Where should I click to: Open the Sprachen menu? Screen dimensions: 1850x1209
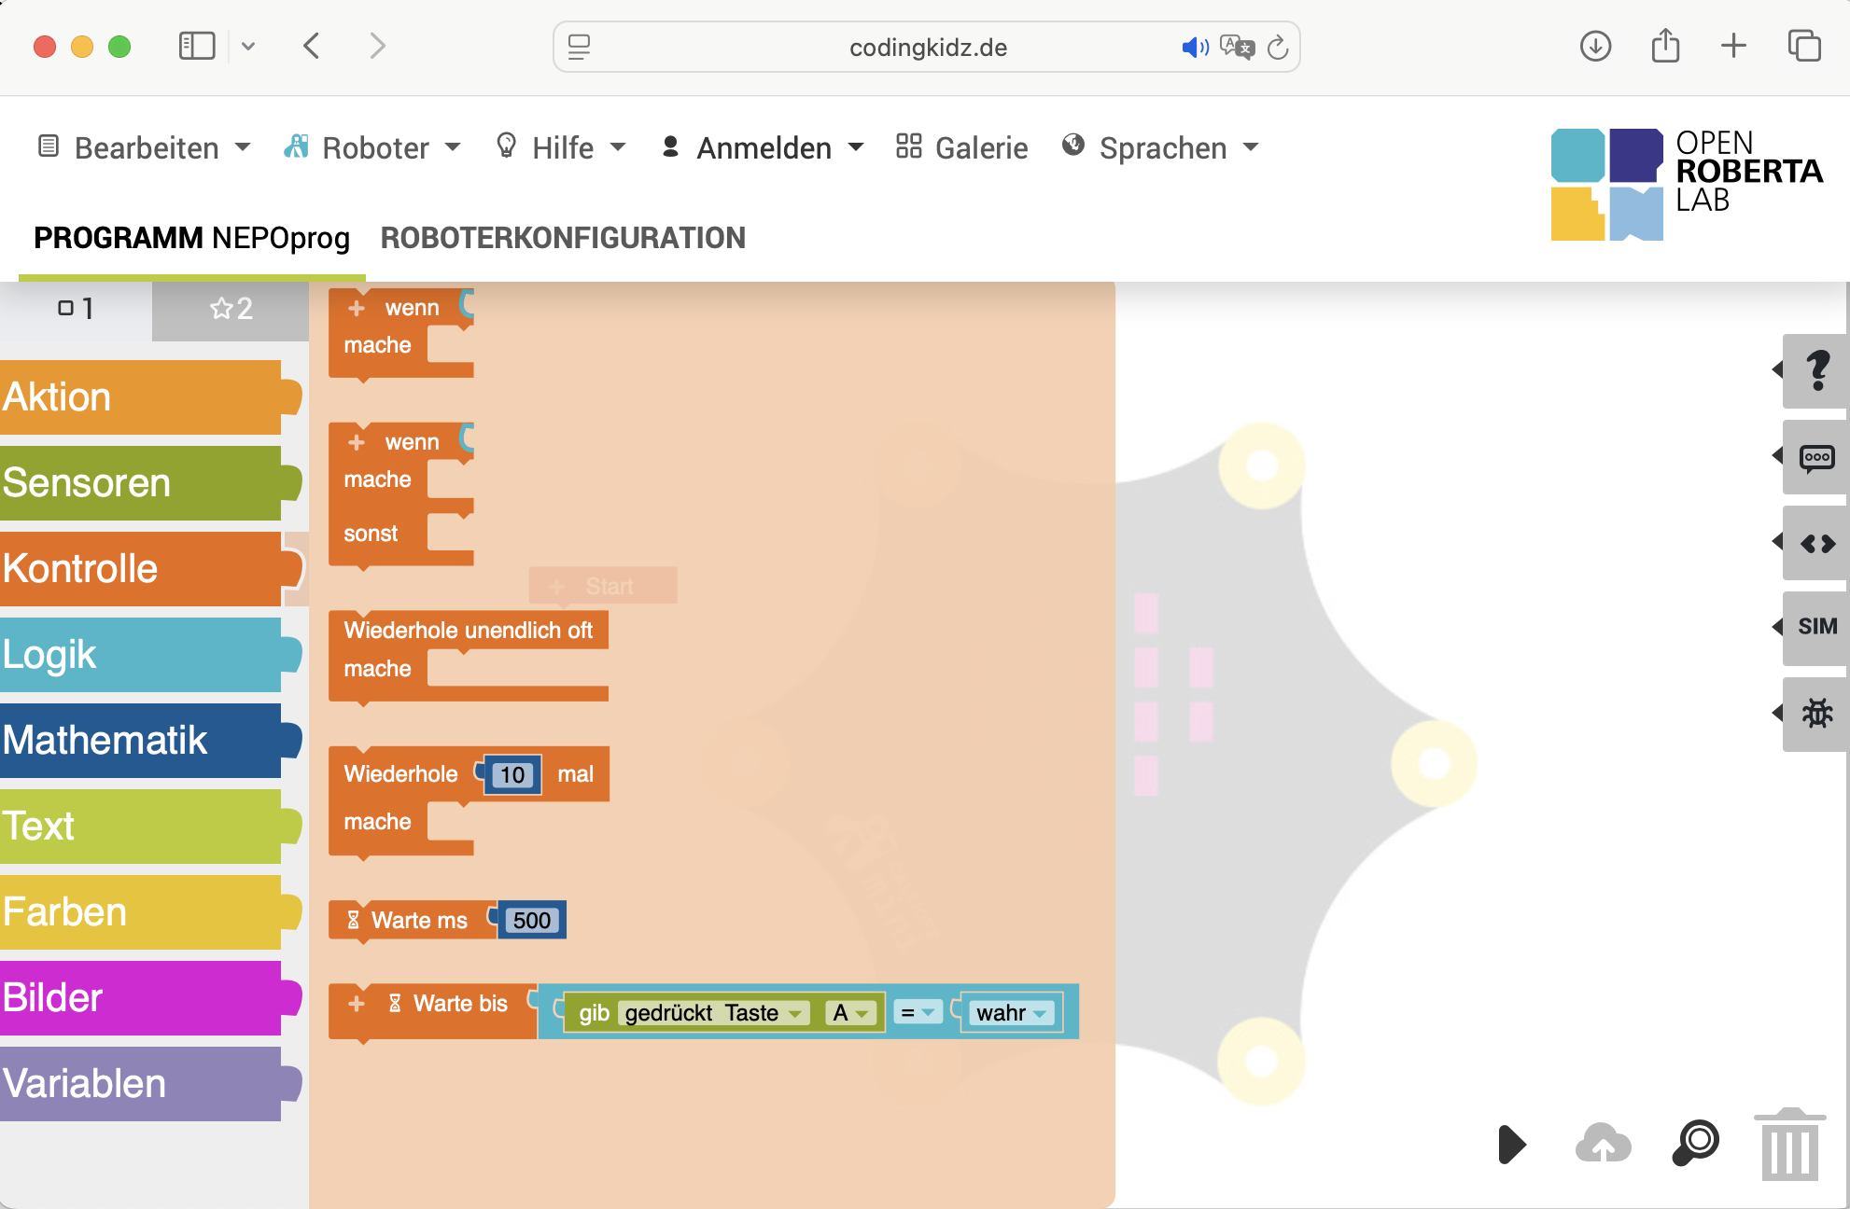click(1161, 148)
